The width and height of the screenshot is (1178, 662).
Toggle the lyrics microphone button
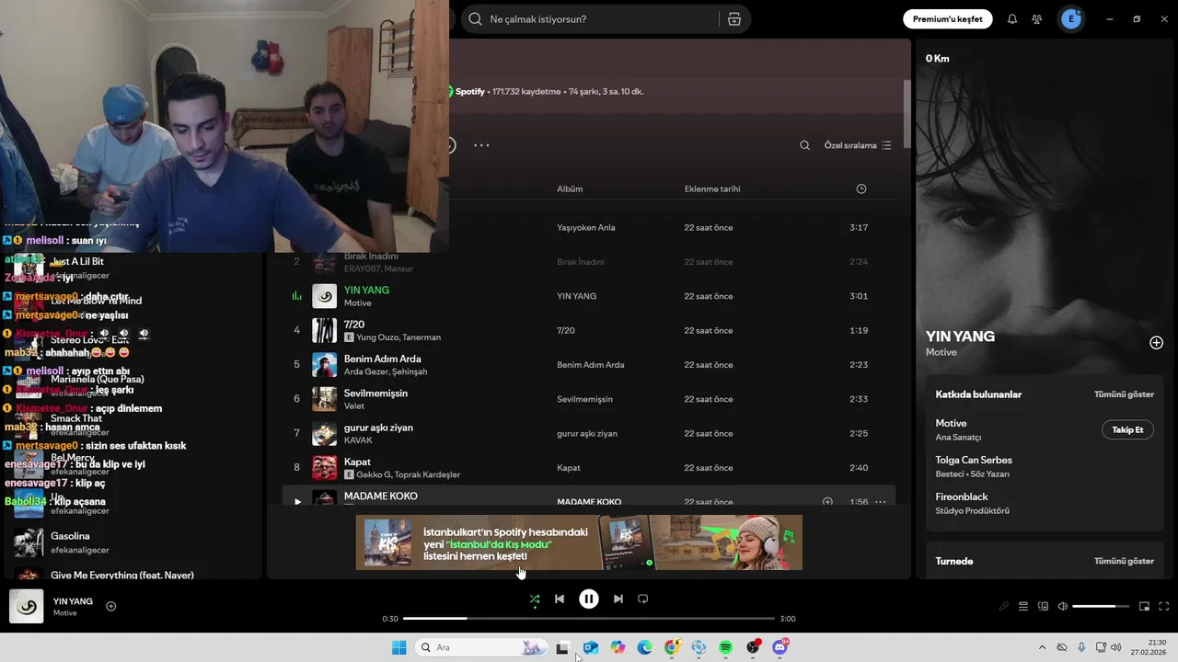click(1003, 607)
